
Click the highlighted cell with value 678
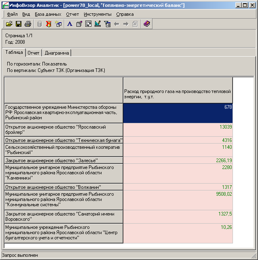tap(178, 113)
